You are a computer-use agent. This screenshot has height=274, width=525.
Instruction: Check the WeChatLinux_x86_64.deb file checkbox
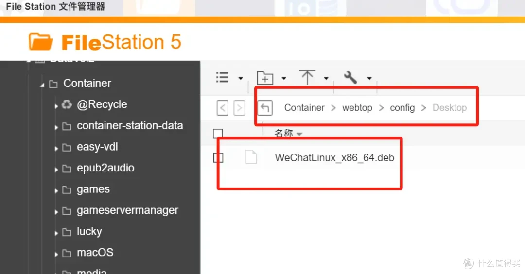tap(218, 157)
